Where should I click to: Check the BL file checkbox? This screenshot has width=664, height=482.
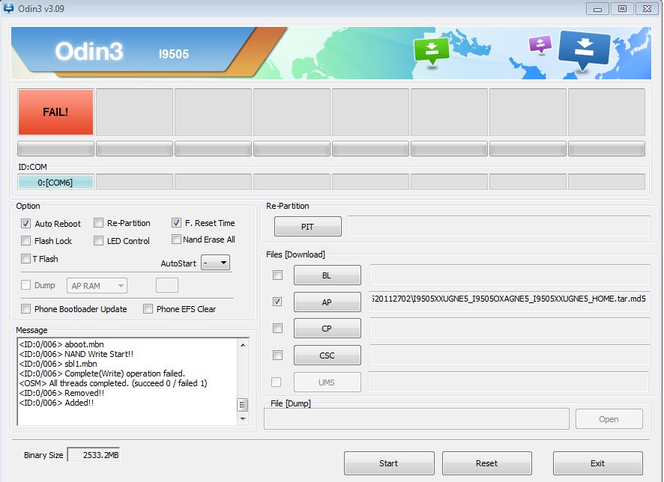point(277,275)
